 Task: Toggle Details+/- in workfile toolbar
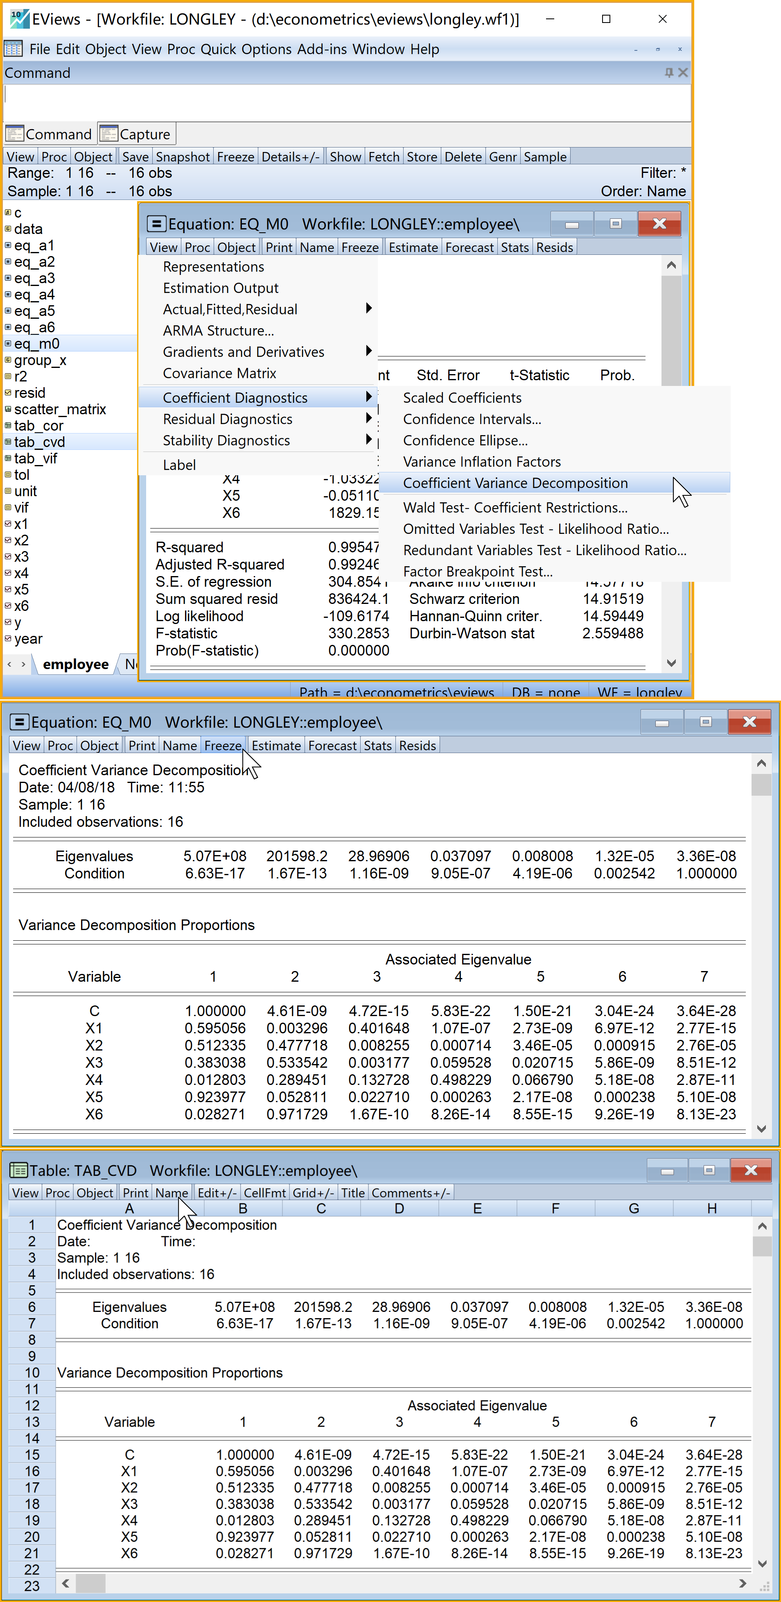pos(290,157)
